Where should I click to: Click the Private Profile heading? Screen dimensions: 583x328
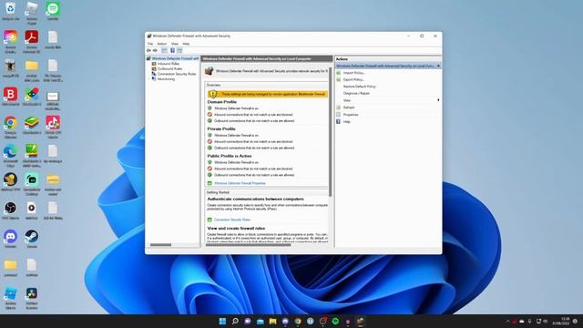221,128
